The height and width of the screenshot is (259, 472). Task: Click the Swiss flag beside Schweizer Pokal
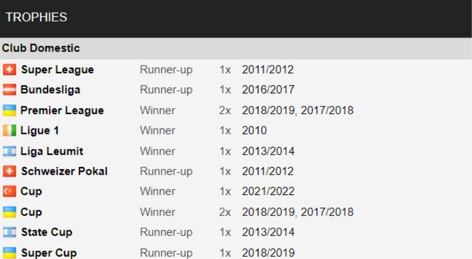(x=9, y=171)
